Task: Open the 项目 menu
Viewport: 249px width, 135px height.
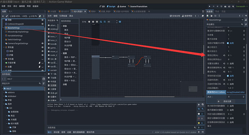Action: (9, 6)
